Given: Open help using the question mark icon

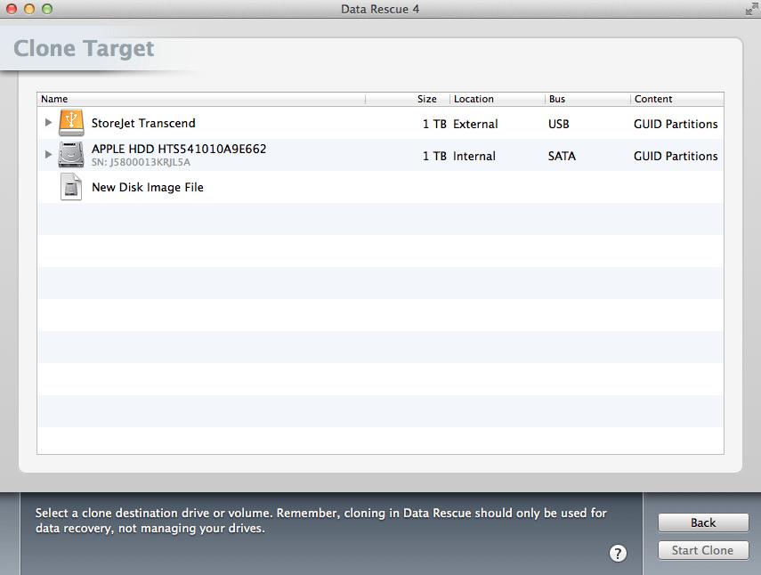Looking at the screenshot, I should (618, 552).
